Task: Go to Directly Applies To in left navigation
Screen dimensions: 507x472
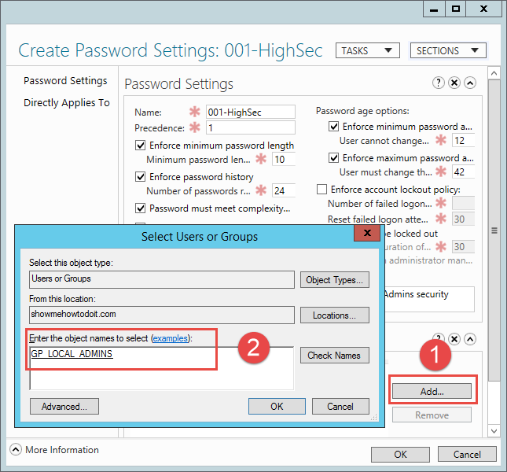Action: 67,102
